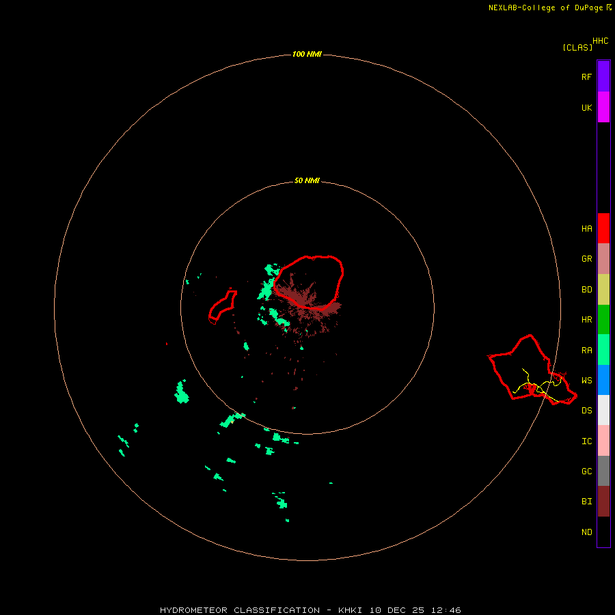Click the magenta UK color swatch
This screenshot has height=615, width=615.
[603, 107]
